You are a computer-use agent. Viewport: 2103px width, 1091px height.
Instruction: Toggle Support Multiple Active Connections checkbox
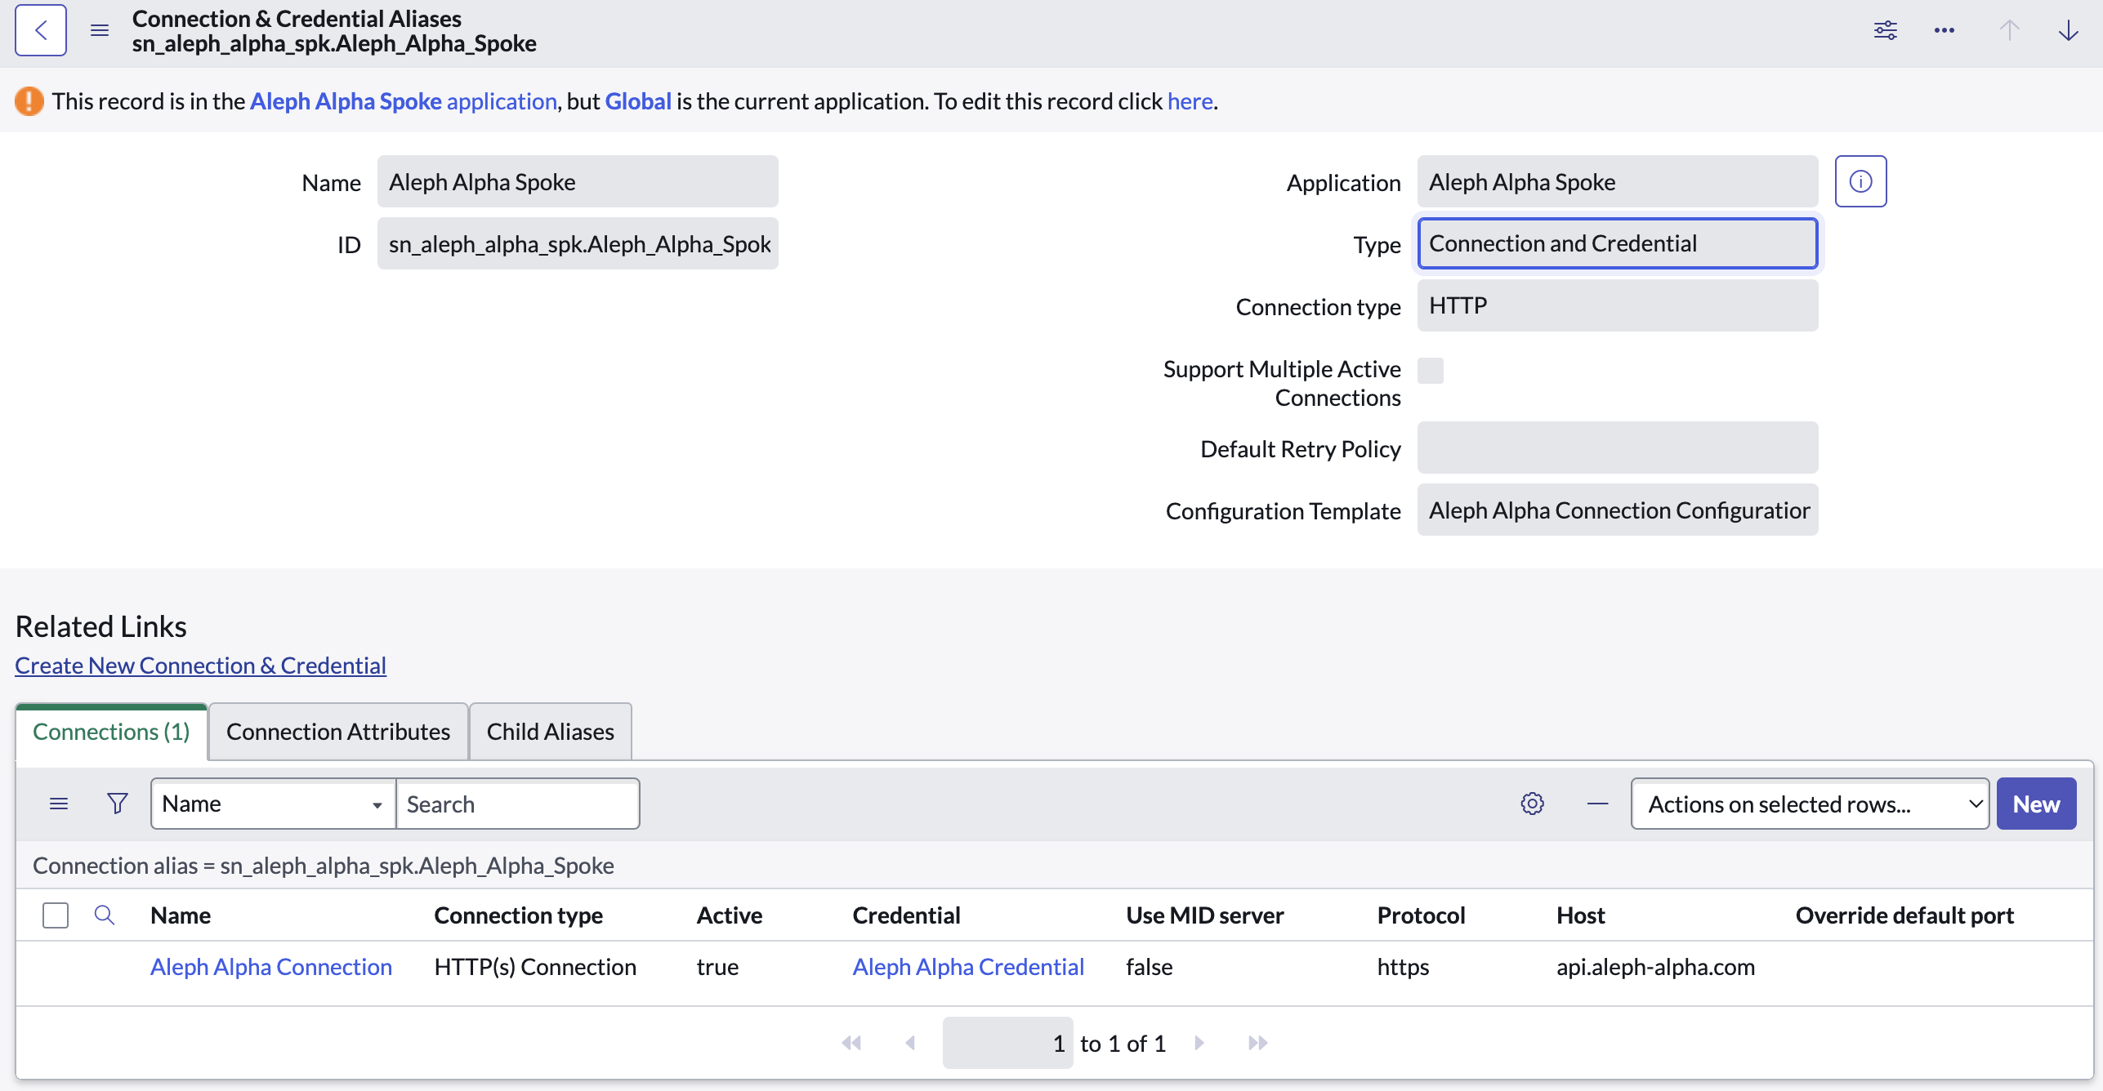tap(1431, 371)
